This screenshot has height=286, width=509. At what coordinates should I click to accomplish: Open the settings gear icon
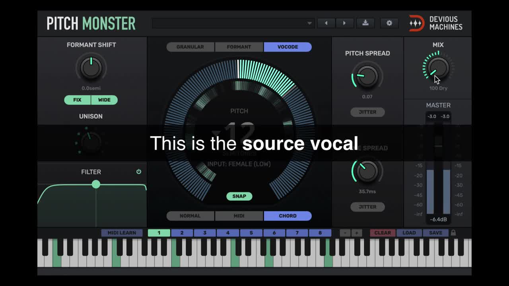(389, 23)
